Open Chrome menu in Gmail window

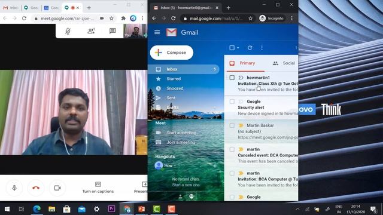[x=291, y=19]
